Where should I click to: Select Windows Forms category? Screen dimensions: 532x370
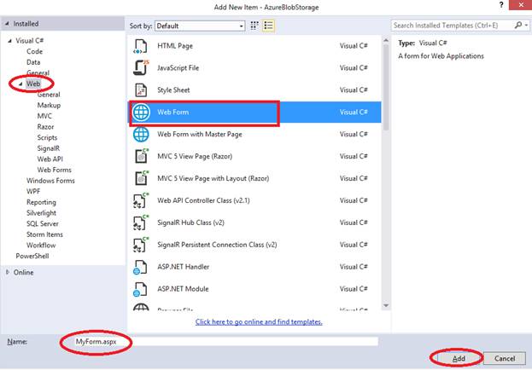(x=50, y=181)
